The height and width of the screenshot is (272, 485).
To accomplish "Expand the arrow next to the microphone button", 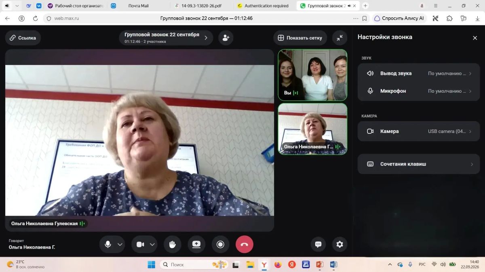I will (120, 244).
